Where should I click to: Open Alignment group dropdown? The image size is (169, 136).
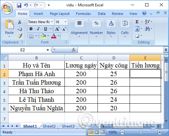coord(79,37)
